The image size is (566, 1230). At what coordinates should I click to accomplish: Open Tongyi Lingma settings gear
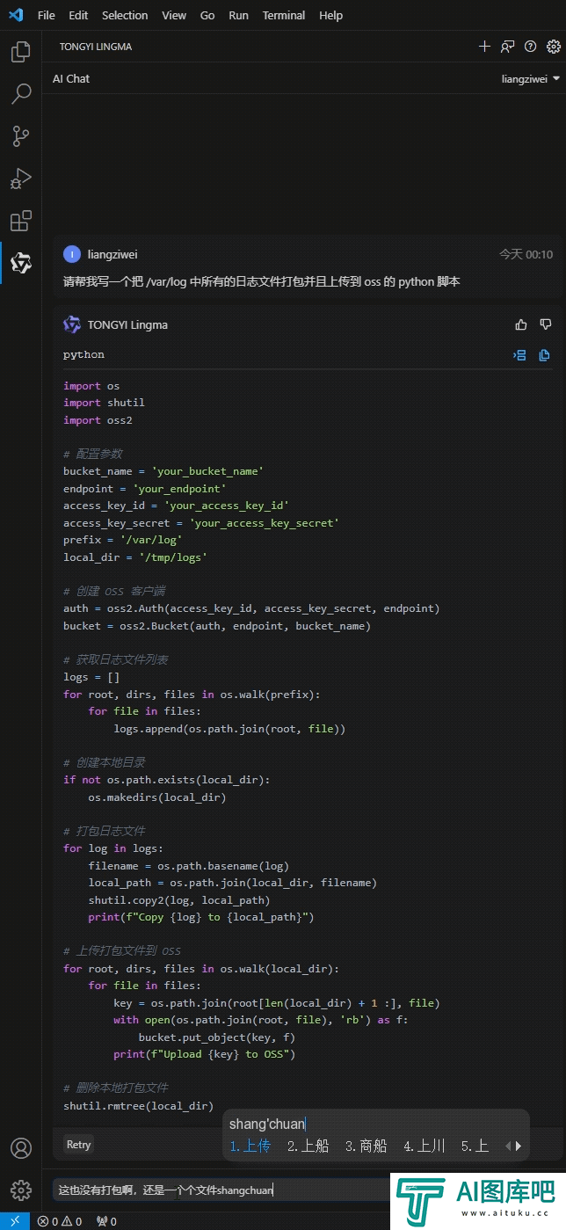tap(553, 47)
